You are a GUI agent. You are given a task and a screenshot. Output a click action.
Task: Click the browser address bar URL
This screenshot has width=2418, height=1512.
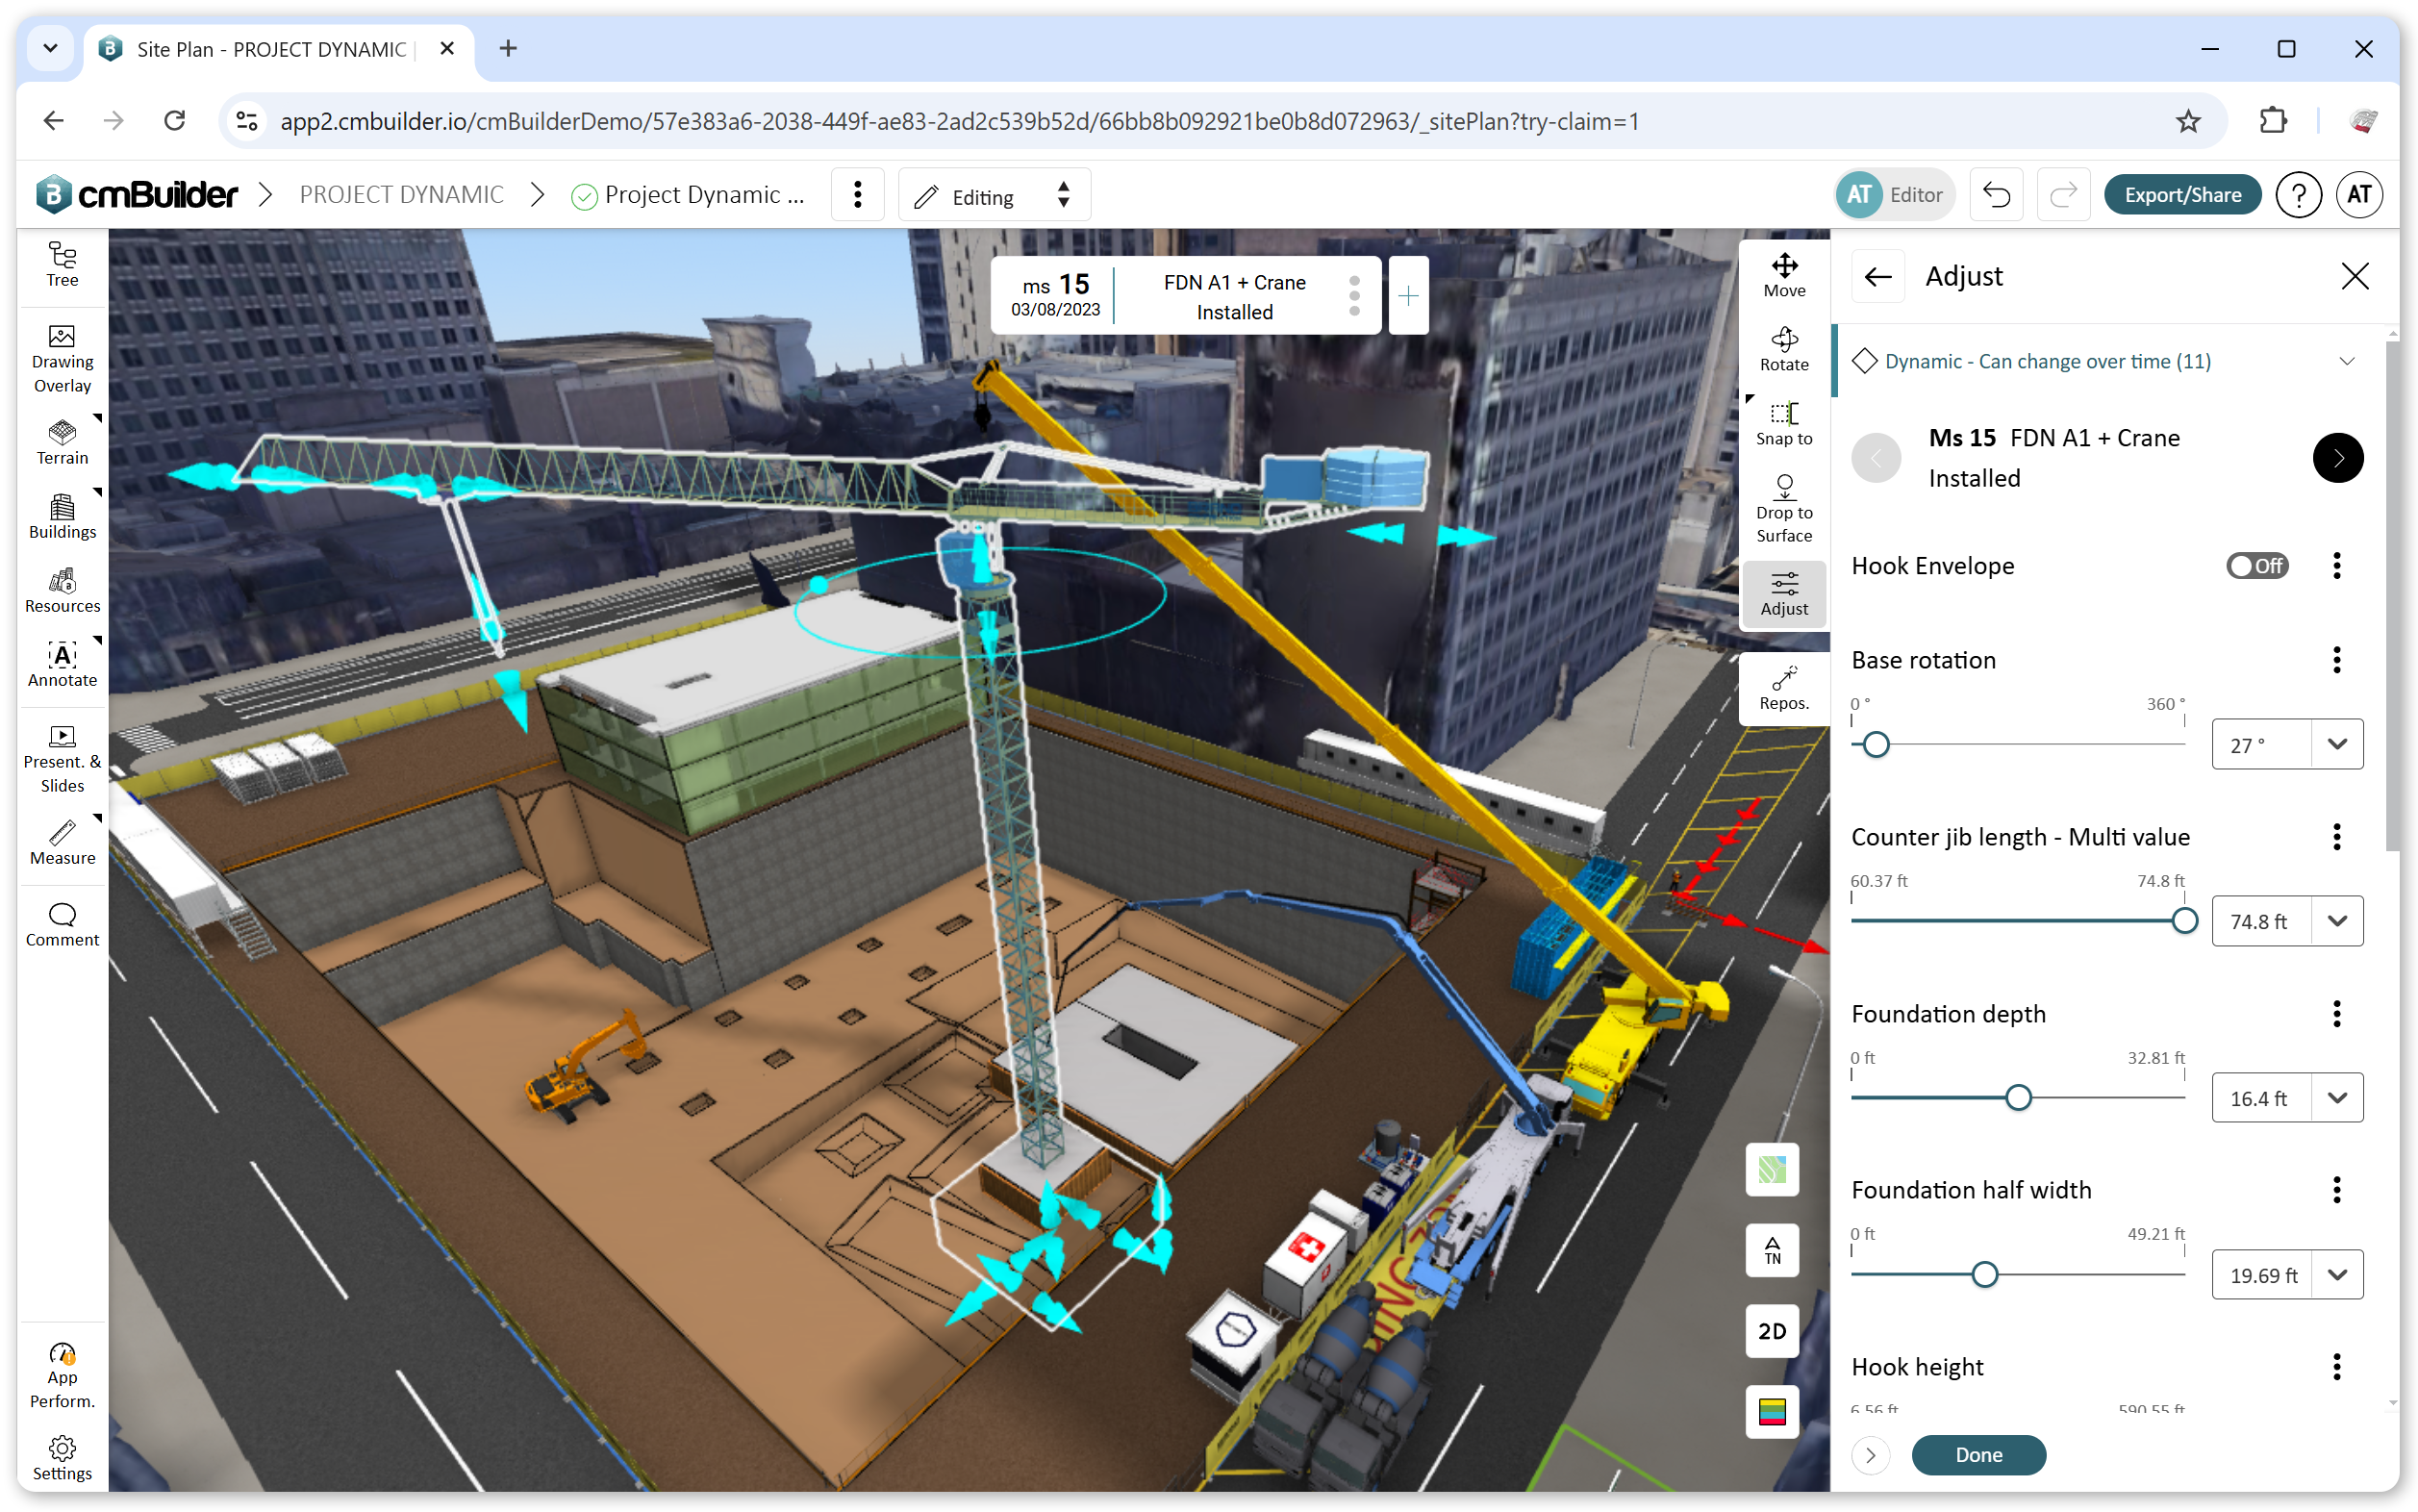[x=959, y=121]
